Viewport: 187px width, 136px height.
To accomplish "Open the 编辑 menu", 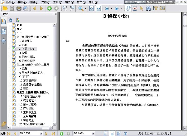I will (22, 2).
